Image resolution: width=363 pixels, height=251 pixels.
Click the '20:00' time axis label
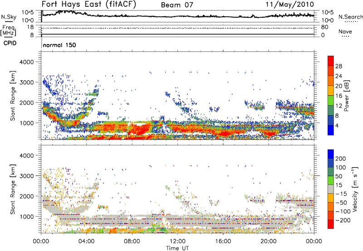269,241
